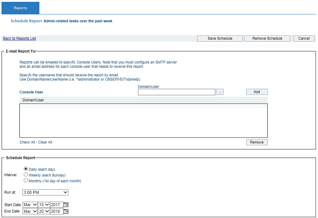Expand the Run at time dropdown
The height and width of the screenshot is (218, 318).
45,192
